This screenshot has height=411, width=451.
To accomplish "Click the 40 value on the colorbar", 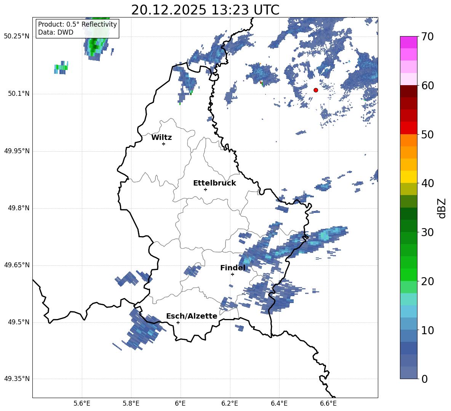I will pos(428,183).
